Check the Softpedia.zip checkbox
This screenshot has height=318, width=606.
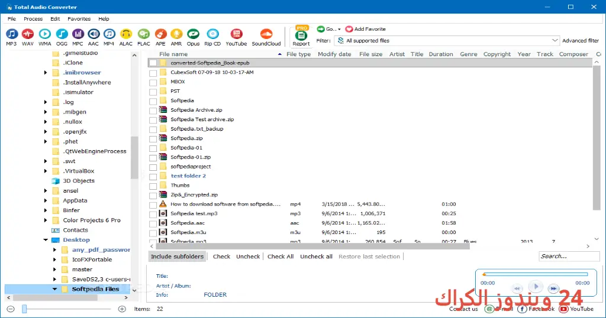pos(153,139)
